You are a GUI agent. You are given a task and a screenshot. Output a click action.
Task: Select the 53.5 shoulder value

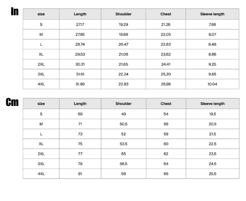coord(123,144)
